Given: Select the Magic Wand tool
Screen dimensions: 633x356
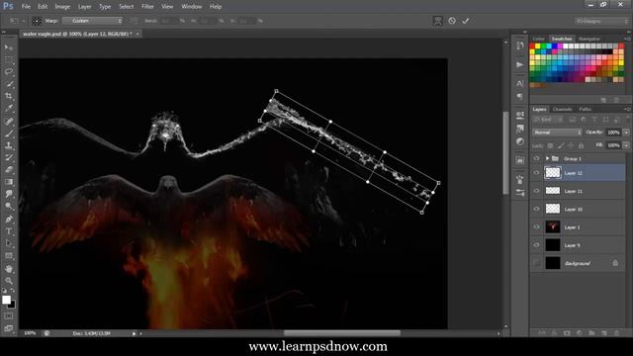Looking at the screenshot, I should coord(9,84).
